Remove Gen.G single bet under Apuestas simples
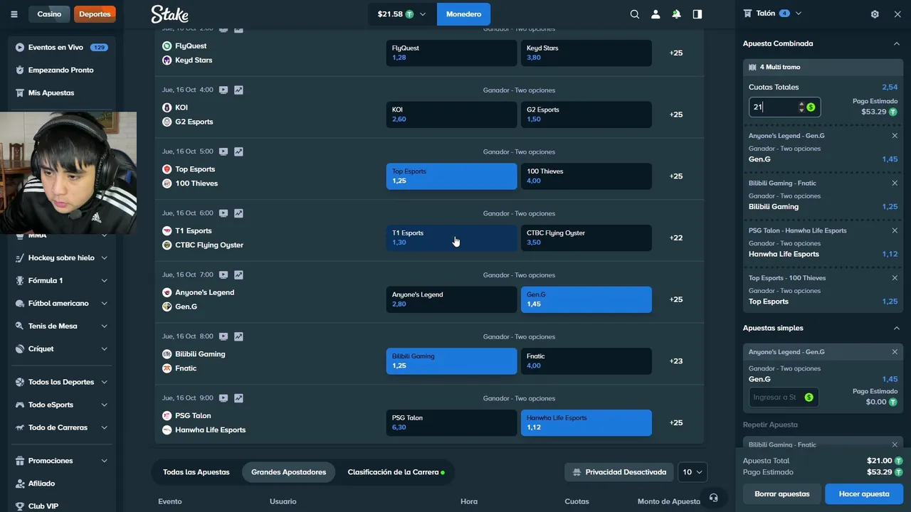The image size is (911, 512). (895, 352)
